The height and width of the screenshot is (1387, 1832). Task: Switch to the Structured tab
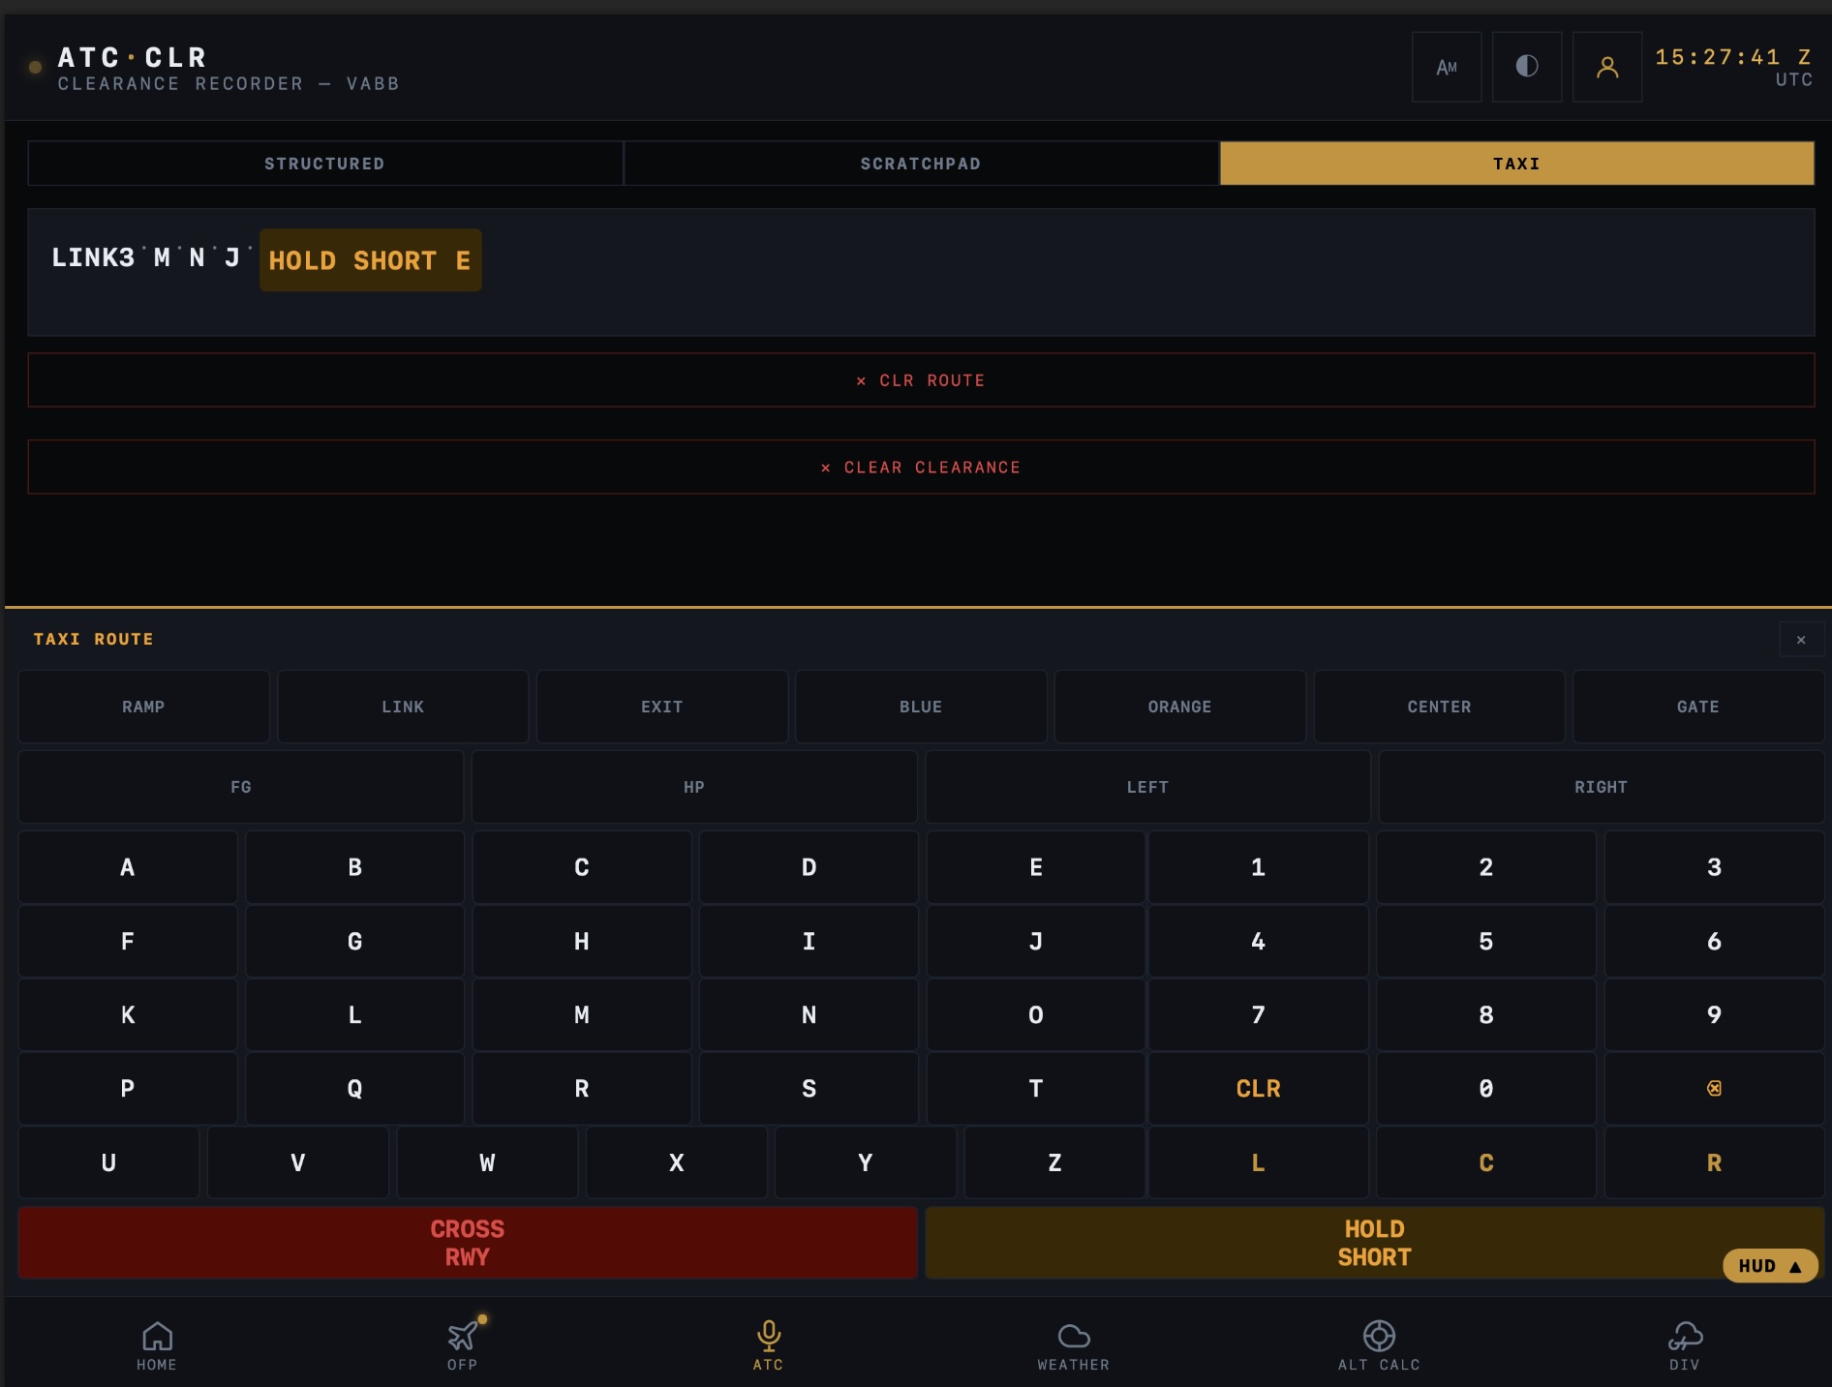coord(325,164)
